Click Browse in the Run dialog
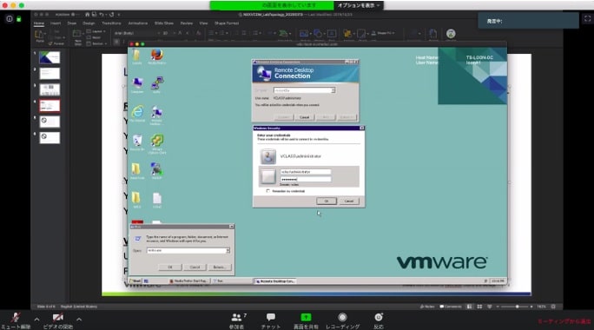The height and width of the screenshot is (330, 594). click(220, 267)
